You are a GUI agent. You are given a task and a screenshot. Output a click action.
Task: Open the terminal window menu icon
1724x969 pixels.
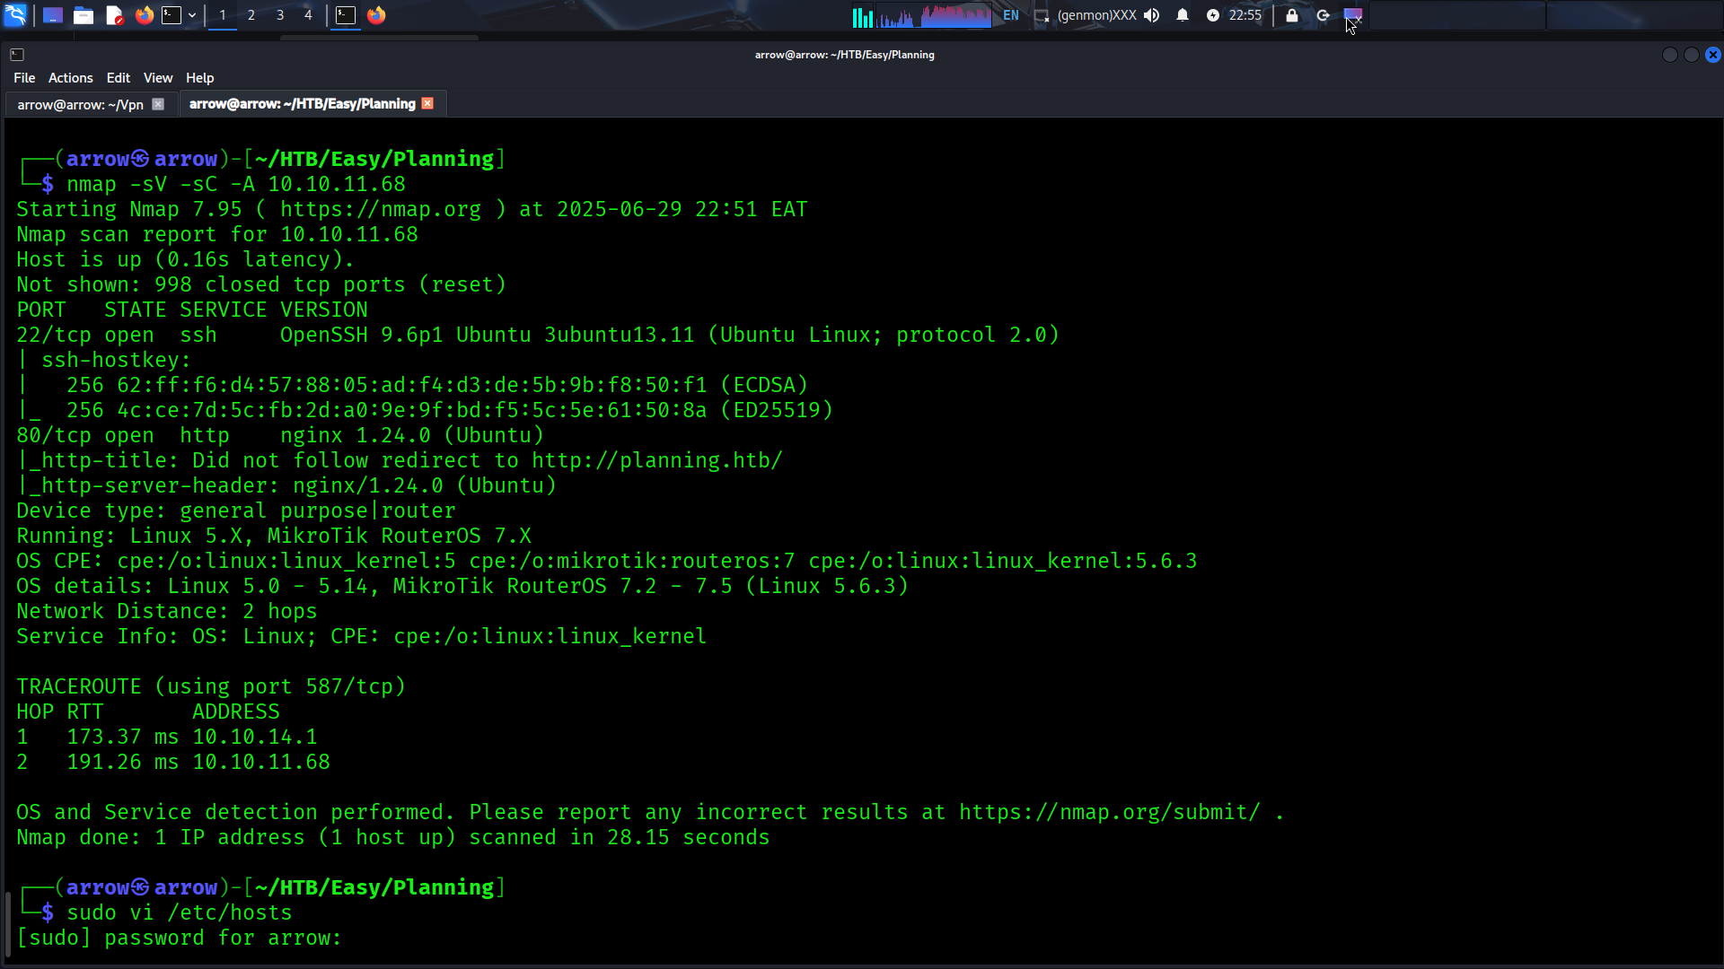click(x=17, y=55)
